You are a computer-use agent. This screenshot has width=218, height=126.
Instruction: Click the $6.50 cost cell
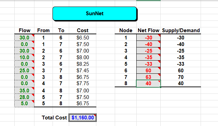point(83,38)
